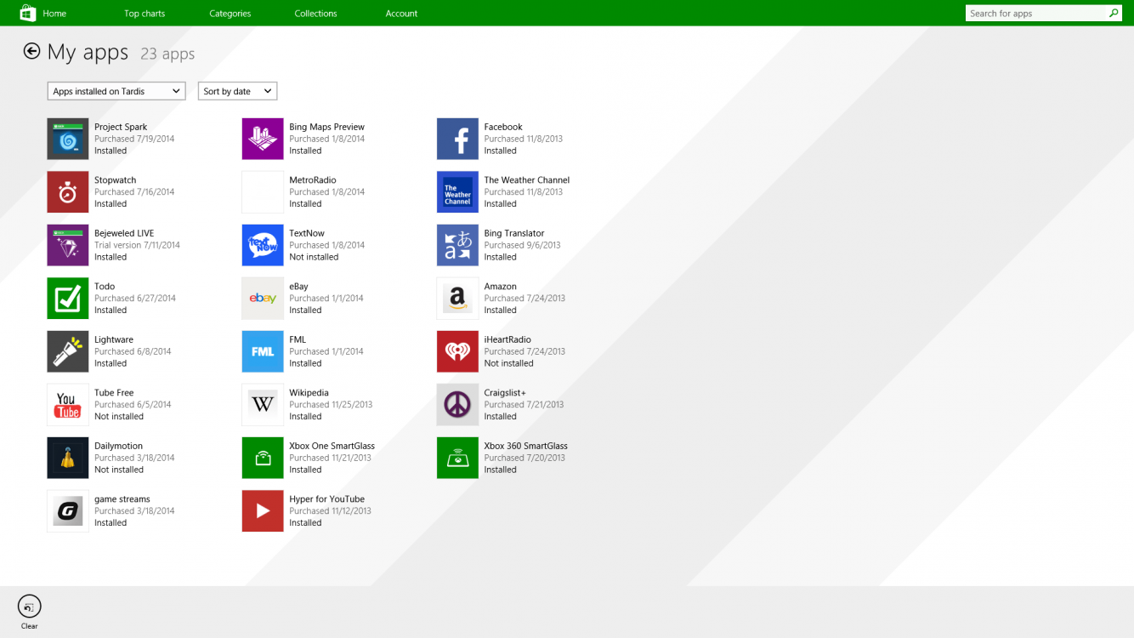
Task: Open the Facebook app icon
Action: [x=457, y=139]
